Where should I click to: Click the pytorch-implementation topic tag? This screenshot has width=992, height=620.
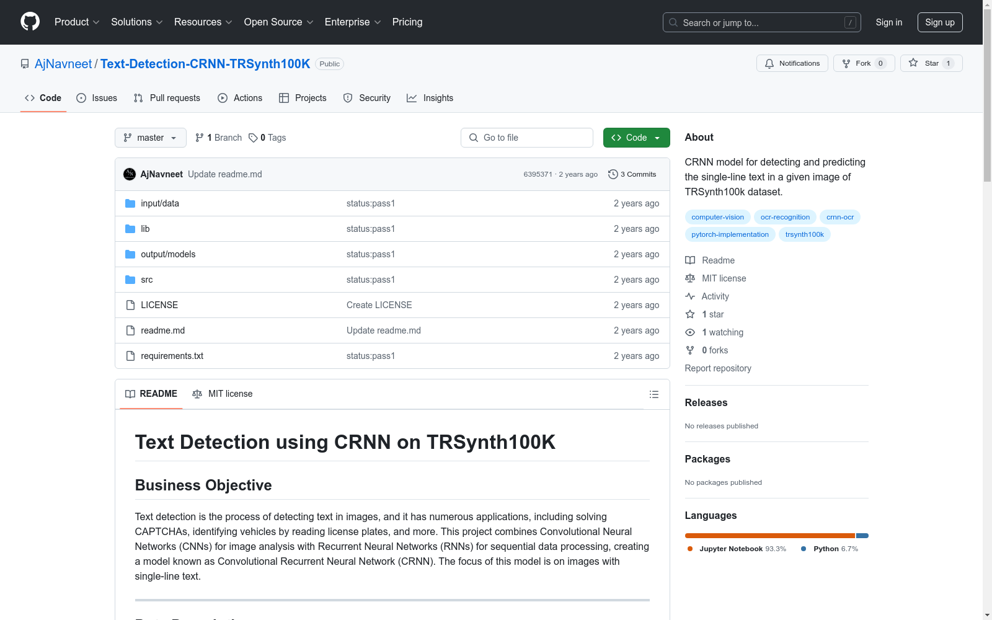pyautogui.click(x=730, y=234)
